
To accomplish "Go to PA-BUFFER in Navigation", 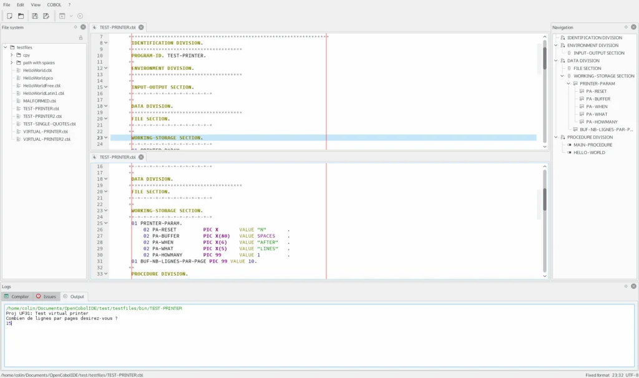I will click(x=598, y=99).
